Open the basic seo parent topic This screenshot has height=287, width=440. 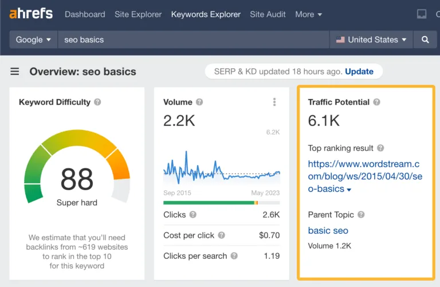pyautogui.click(x=328, y=231)
